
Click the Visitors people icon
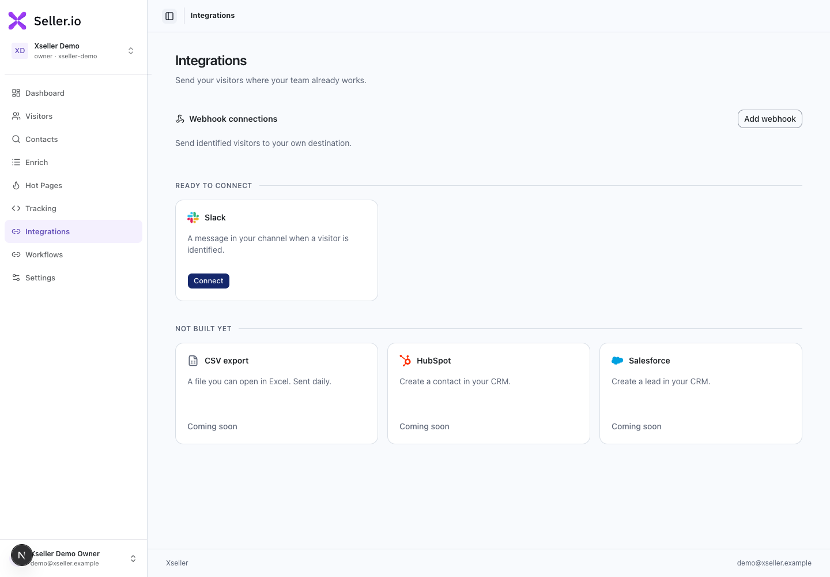pyautogui.click(x=16, y=116)
